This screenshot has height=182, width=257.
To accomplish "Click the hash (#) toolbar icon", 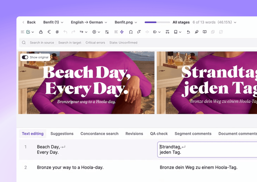I will coord(57,32).
